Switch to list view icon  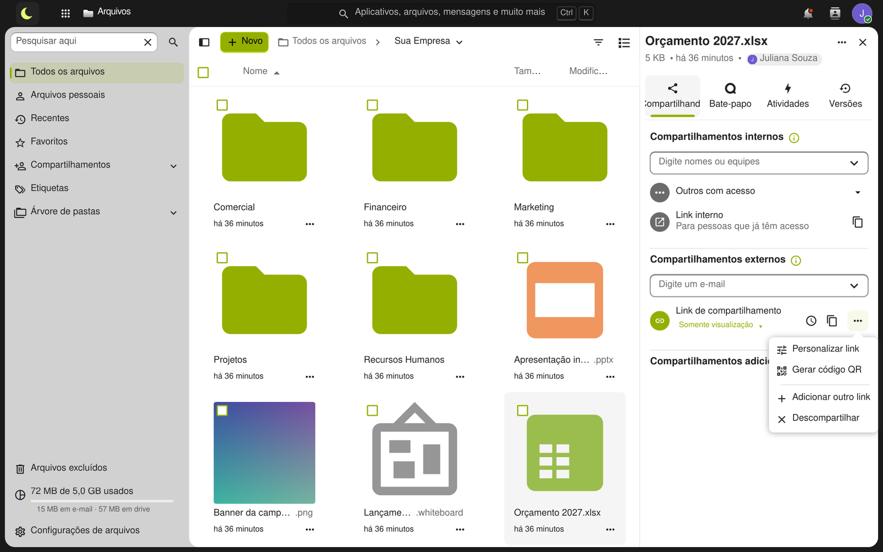point(624,43)
